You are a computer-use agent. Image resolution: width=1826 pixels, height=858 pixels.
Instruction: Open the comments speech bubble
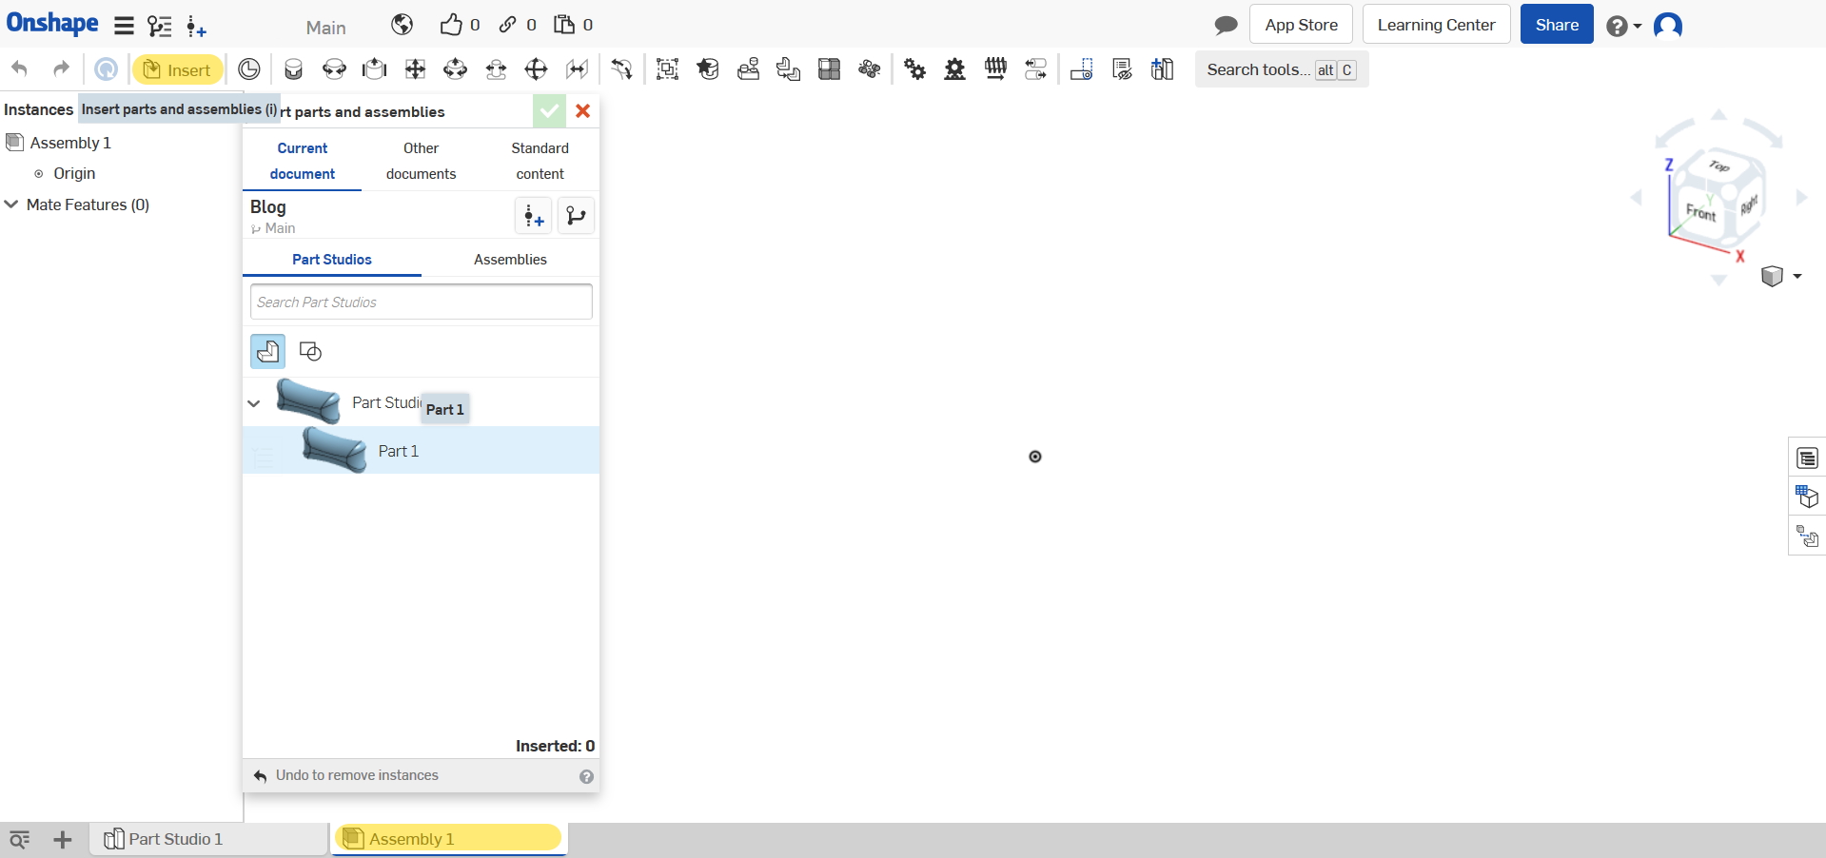click(1226, 25)
